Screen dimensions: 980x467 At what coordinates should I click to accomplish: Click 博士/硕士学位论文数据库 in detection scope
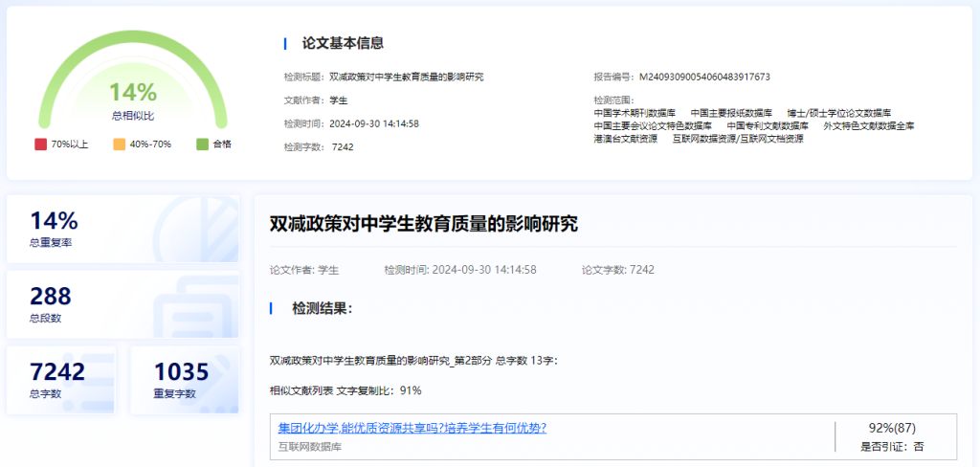[838, 112]
